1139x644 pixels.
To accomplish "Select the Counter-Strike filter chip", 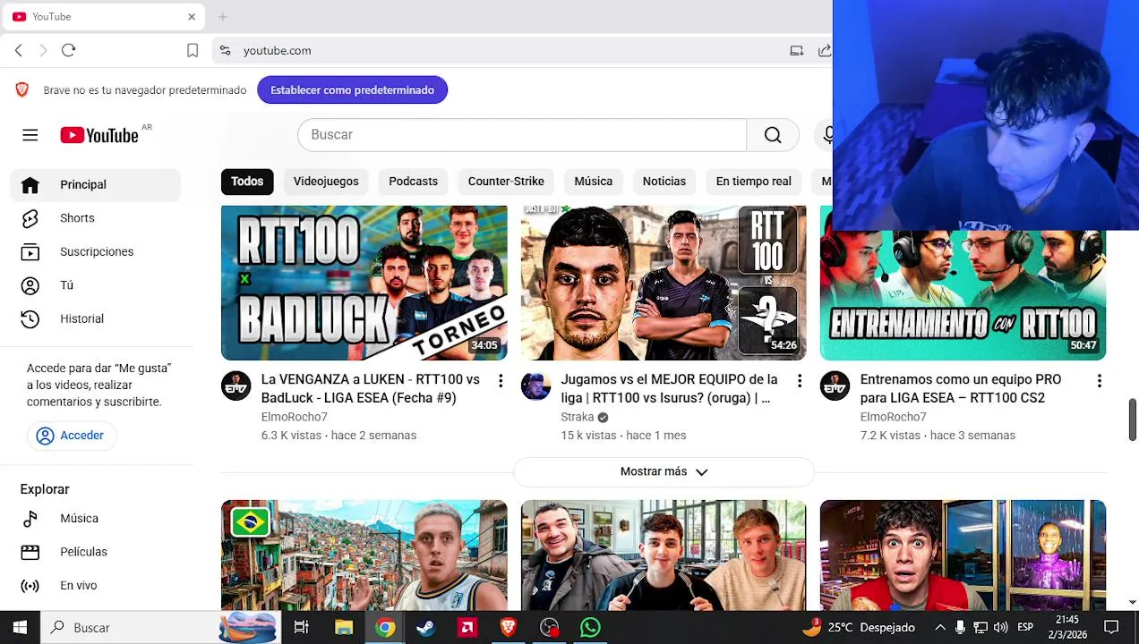I will (506, 182).
